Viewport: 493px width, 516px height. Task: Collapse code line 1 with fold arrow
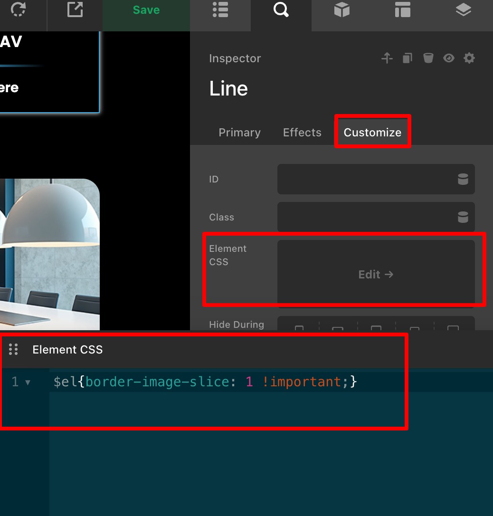(x=28, y=382)
